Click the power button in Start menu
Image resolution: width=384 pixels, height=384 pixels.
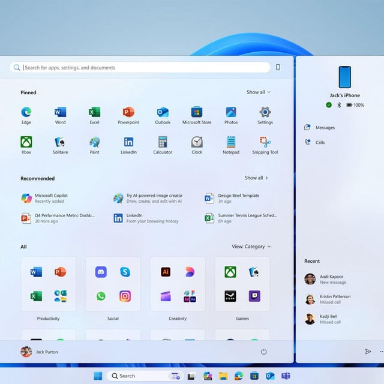pyautogui.click(x=263, y=352)
